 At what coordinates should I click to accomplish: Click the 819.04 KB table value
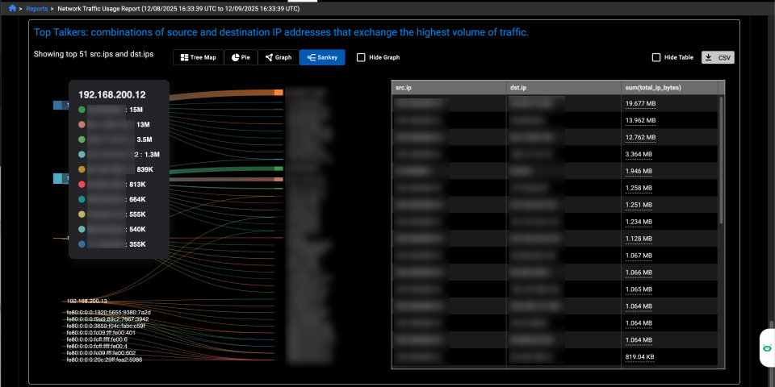pyautogui.click(x=639, y=357)
